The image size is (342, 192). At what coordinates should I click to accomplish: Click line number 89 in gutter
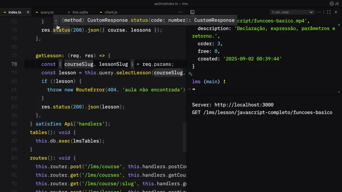tap(14, 158)
